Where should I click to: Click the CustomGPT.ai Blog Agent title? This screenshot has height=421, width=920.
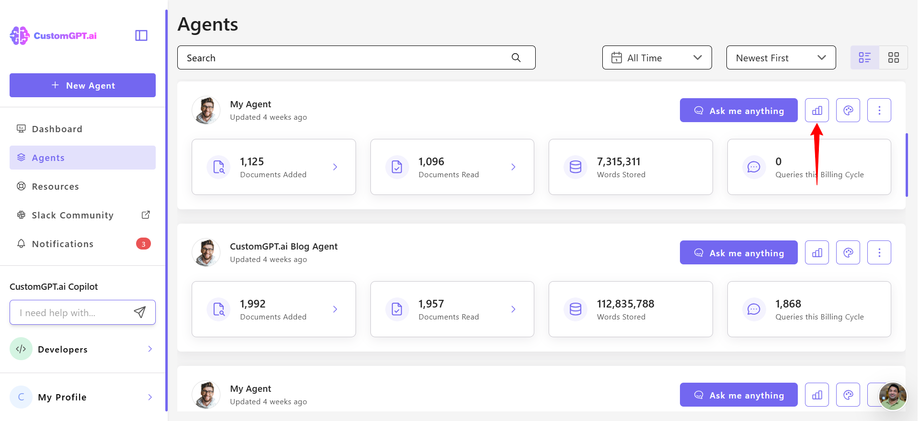284,246
